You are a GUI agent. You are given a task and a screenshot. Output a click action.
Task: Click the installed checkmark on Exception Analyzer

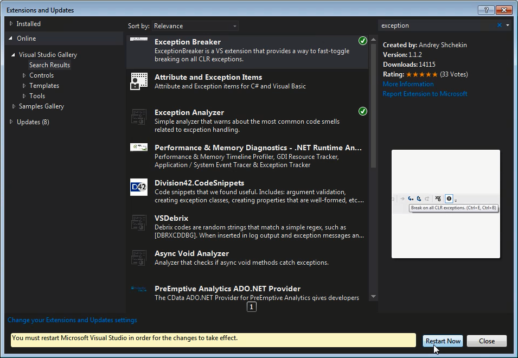[363, 111]
